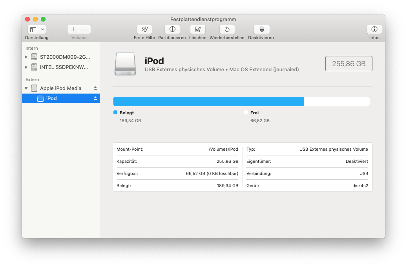The width and height of the screenshot is (407, 267).
Task: Click the Kapazität row value 255,86 GB
Action: (x=227, y=161)
